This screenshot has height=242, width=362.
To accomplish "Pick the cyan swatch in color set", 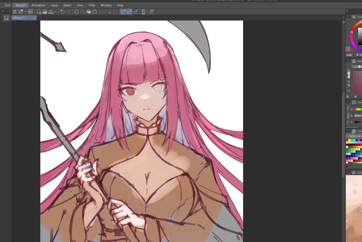I will tap(354, 140).
